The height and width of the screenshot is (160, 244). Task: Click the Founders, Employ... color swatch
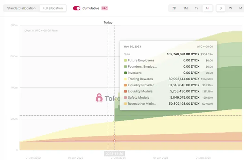click(125, 67)
